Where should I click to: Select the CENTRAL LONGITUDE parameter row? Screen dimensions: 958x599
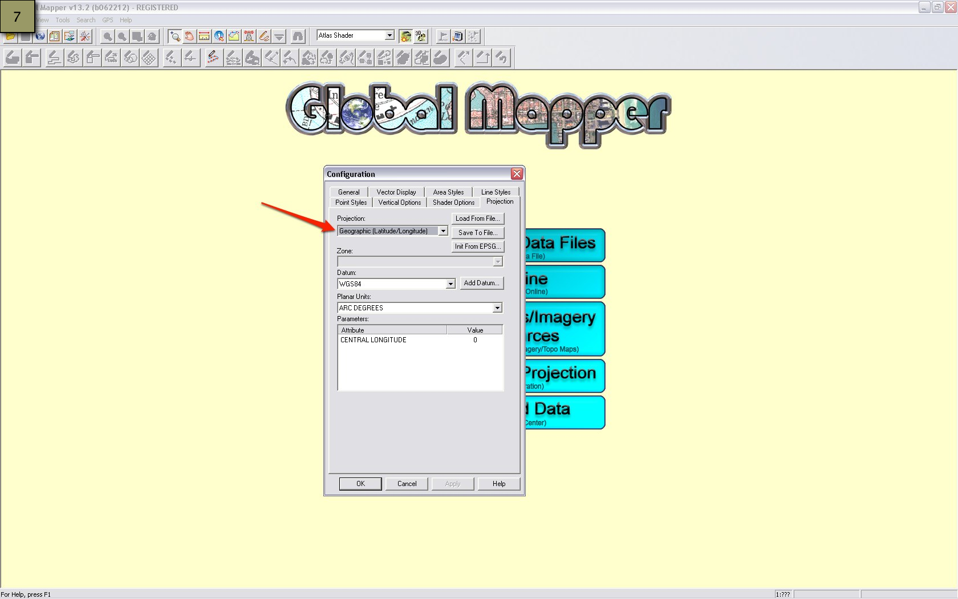420,340
